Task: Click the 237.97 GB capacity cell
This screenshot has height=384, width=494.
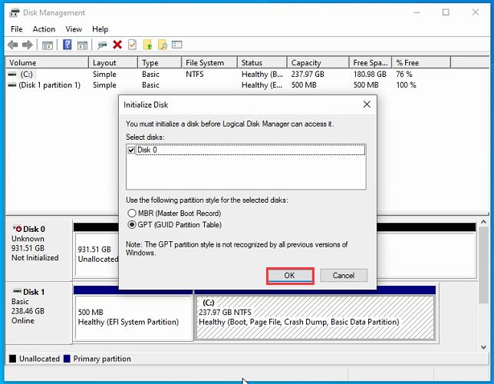Action: coord(308,74)
